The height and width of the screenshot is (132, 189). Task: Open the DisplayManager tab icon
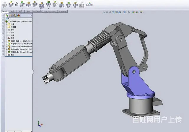(18, 16)
